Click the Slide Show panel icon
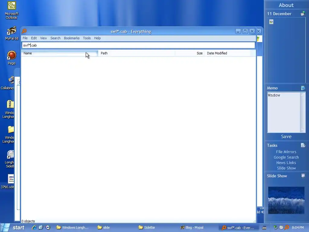The image size is (309, 232). (303, 176)
